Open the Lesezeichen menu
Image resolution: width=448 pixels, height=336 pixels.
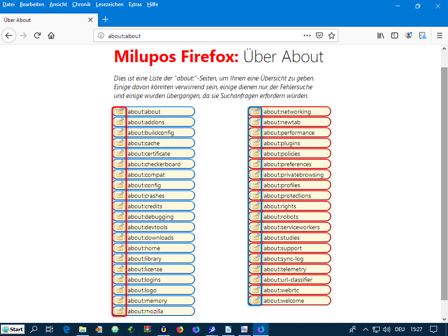click(109, 4)
